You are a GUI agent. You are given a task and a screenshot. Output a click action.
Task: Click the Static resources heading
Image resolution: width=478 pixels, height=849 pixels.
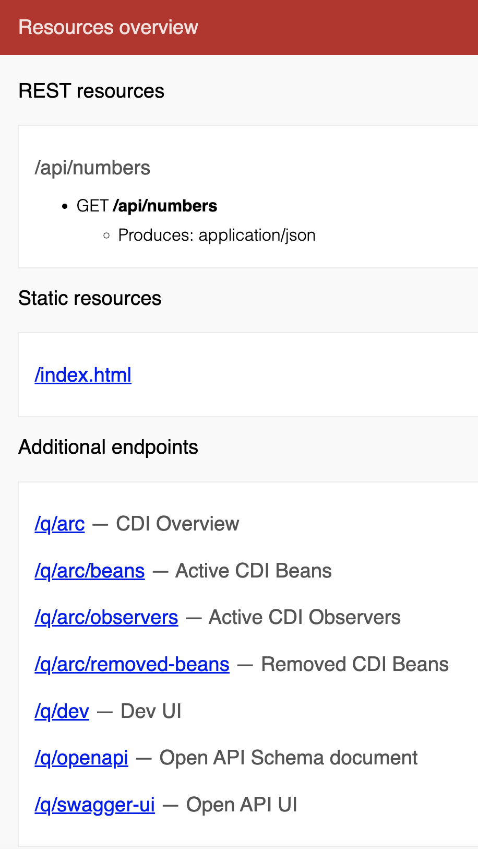click(x=89, y=298)
